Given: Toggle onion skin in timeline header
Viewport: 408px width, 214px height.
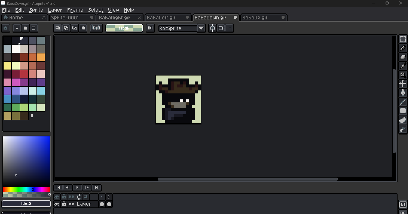Looking at the screenshot, I should click(x=85, y=197).
